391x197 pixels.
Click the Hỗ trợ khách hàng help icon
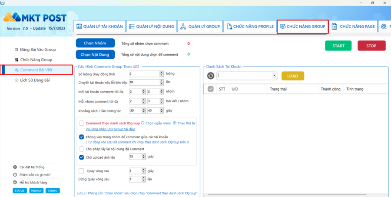pos(16,182)
